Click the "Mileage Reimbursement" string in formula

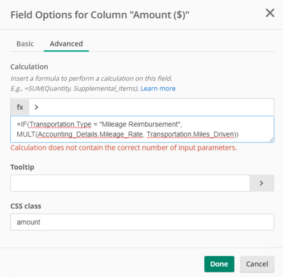(140, 124)
